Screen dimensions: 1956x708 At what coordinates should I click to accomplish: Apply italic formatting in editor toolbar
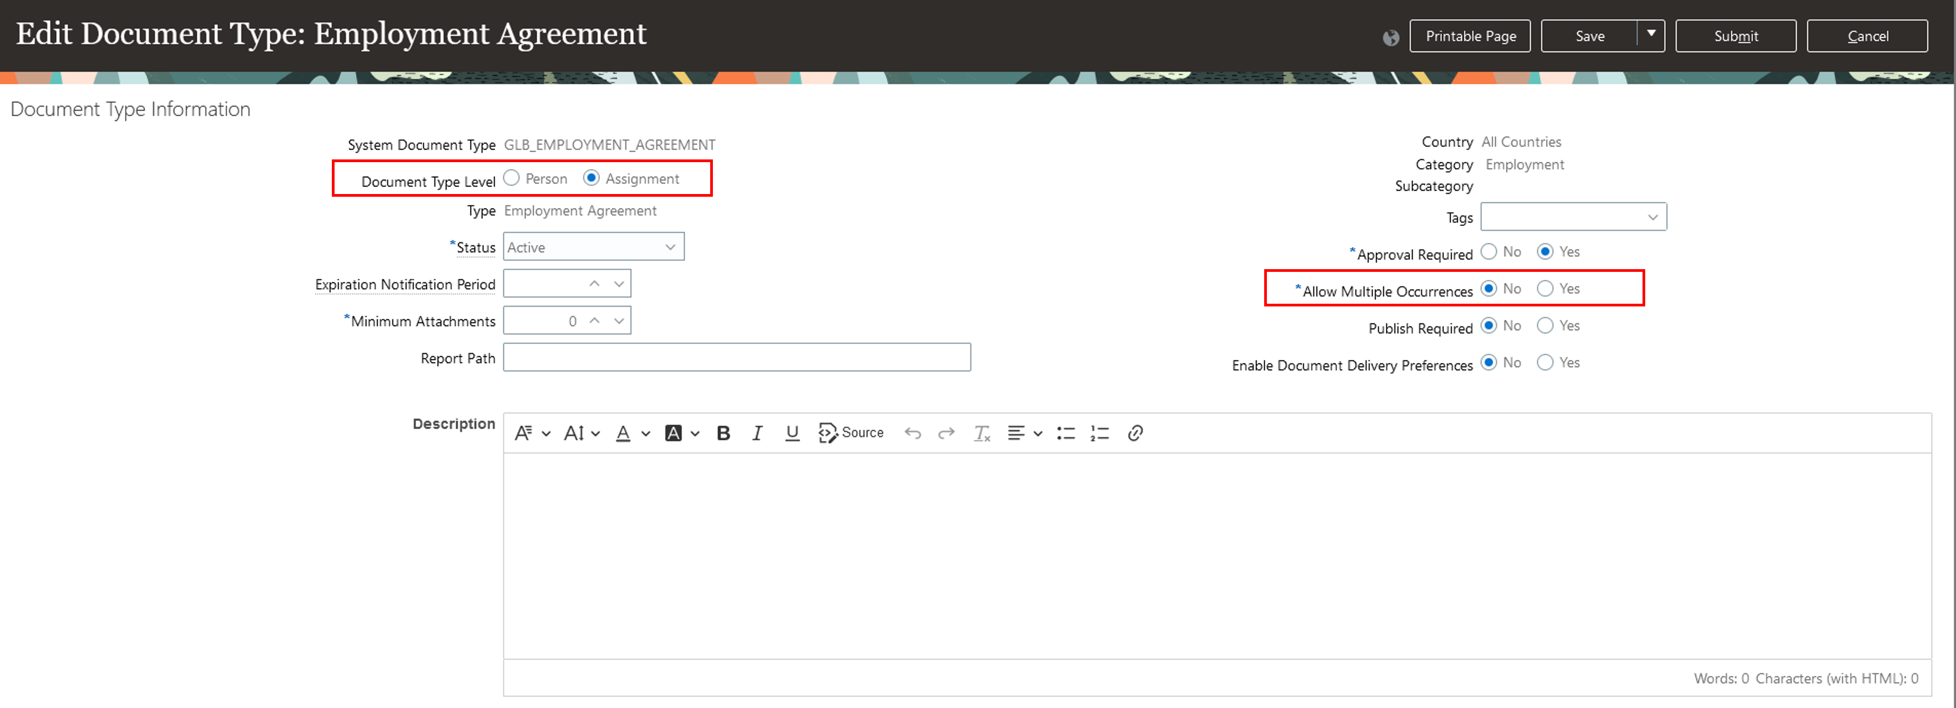(757, 433)
